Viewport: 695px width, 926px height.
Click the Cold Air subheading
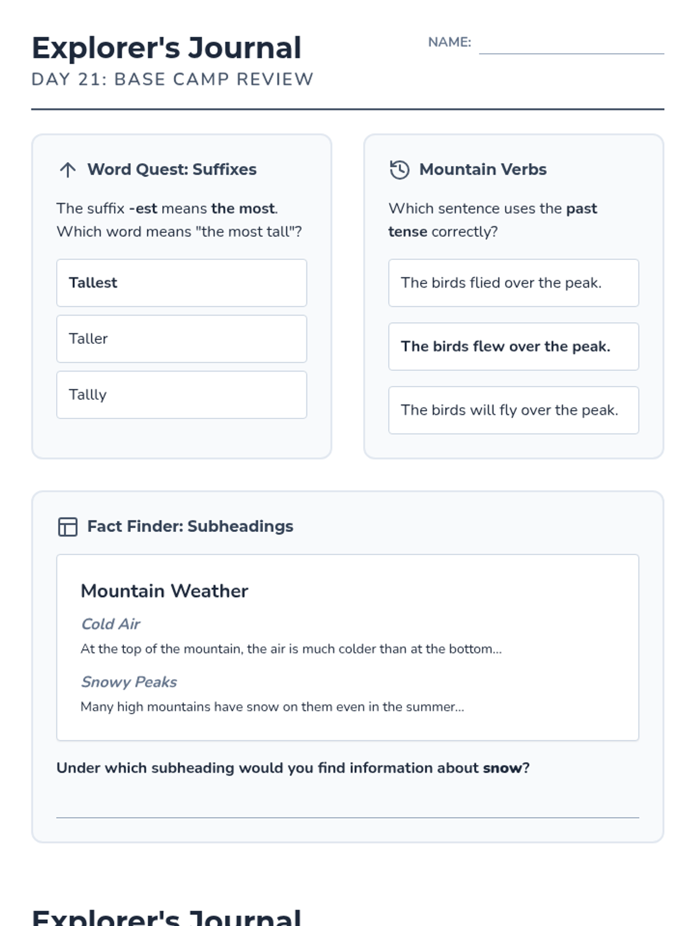coord(111,624)
